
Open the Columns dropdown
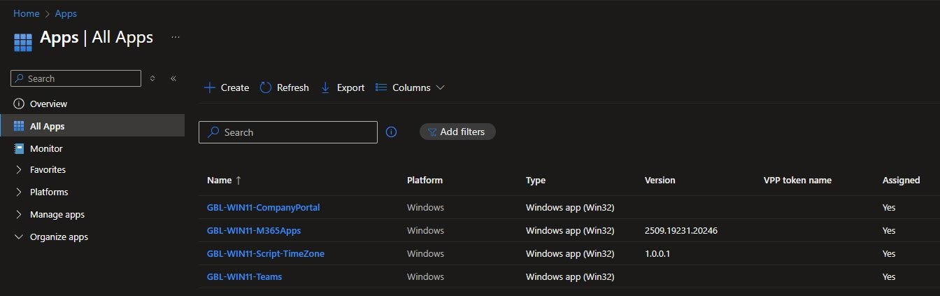click(411, 87)
